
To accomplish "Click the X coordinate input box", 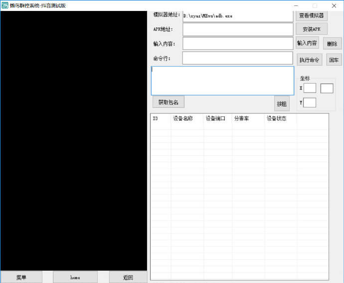I will 310,88.
